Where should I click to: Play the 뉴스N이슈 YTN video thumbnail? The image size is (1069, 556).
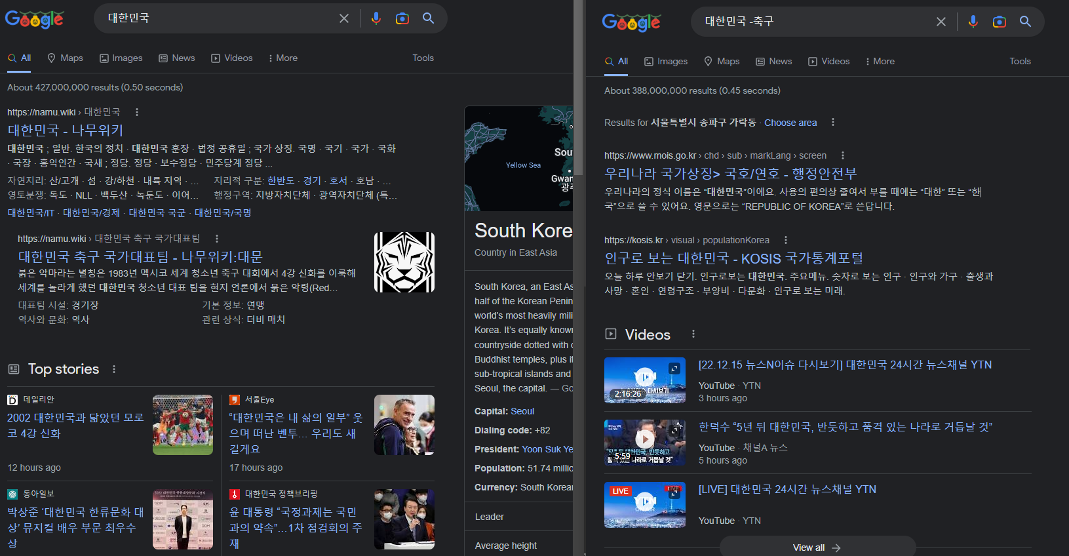(x=645, y=380)
